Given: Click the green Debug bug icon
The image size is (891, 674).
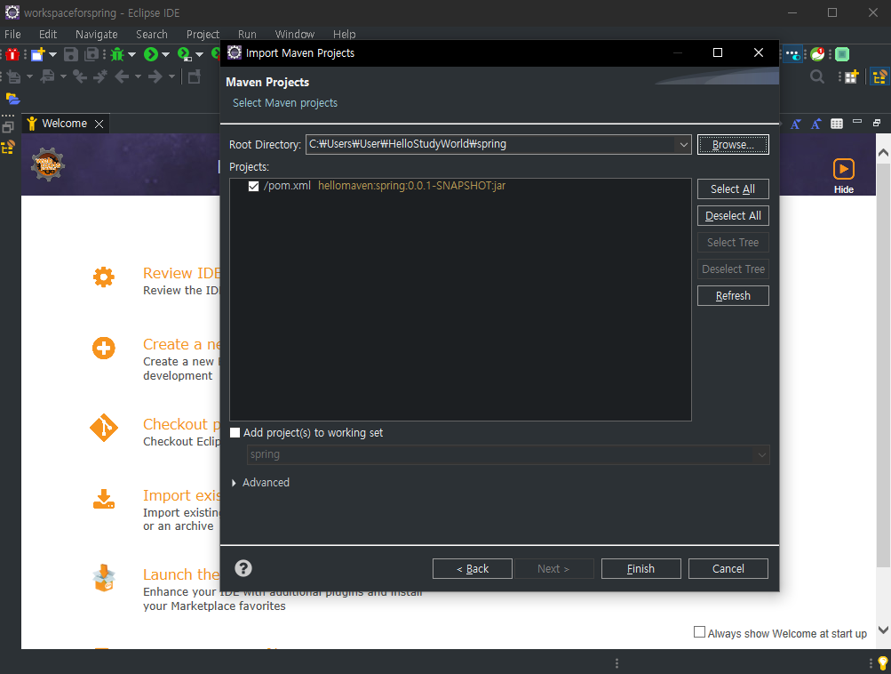Looking at the screenshot, I should (x=117, y=54).
